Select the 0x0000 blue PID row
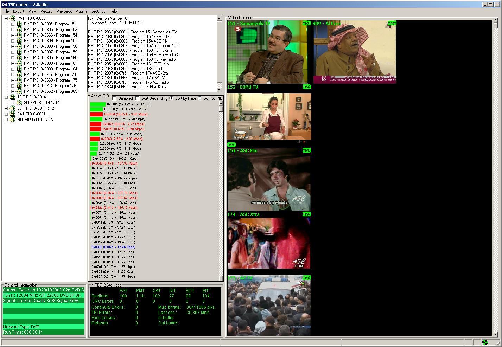This screenshot has height=347, width=502. point(113,247)
